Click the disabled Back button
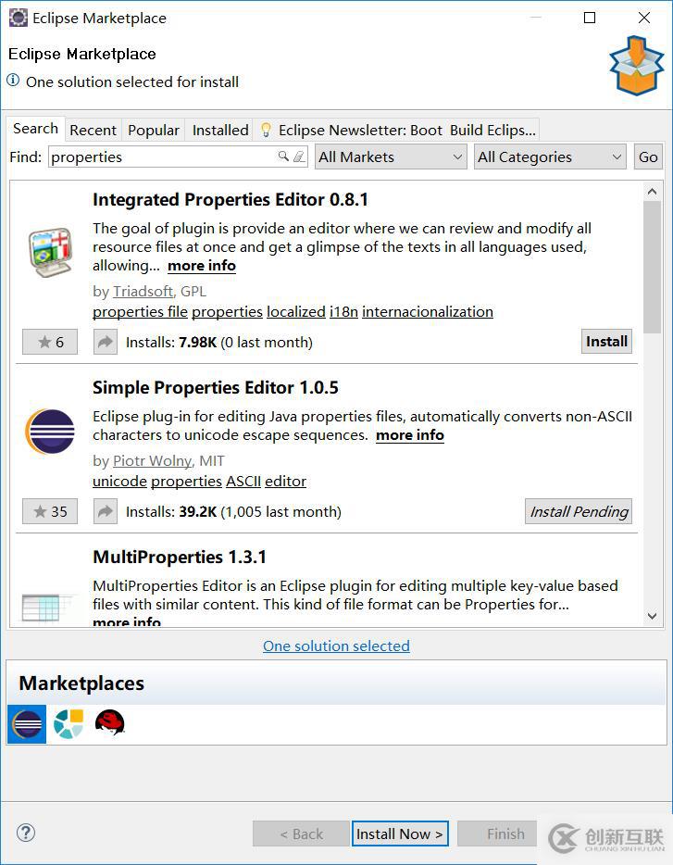This screenshot has height=865, width=673. coord(301,834)
